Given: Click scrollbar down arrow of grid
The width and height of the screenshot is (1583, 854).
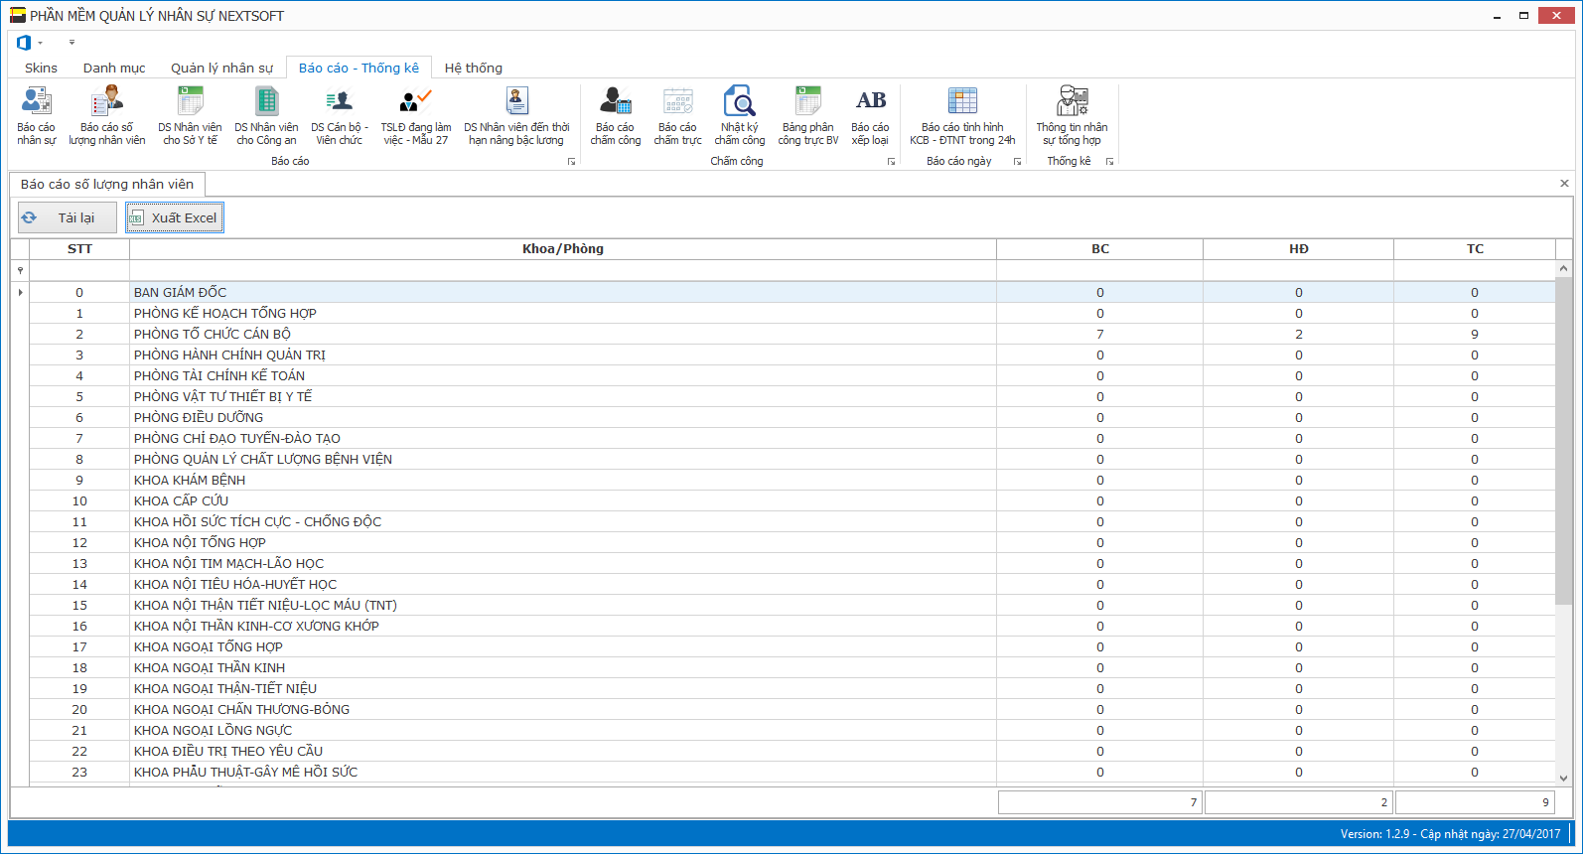Looking at the screenshot, I should 1564,779.
